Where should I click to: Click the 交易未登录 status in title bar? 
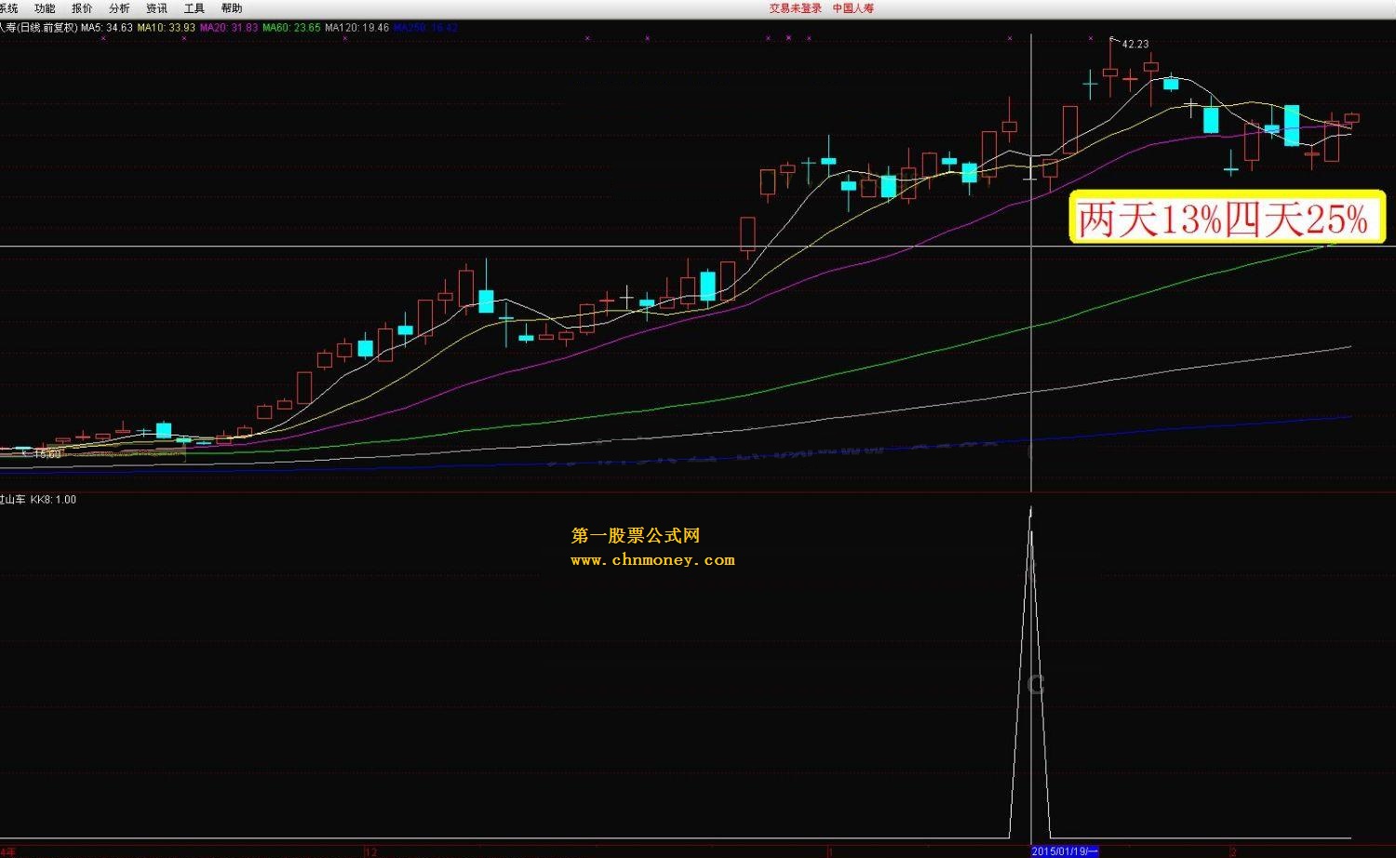[x=796, y=8]
